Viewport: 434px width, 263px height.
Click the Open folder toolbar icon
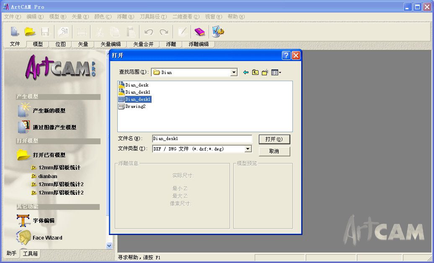(30, 31)
